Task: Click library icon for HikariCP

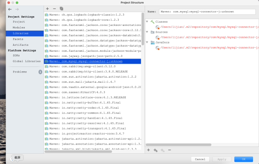Action: [x=47, y=92]
